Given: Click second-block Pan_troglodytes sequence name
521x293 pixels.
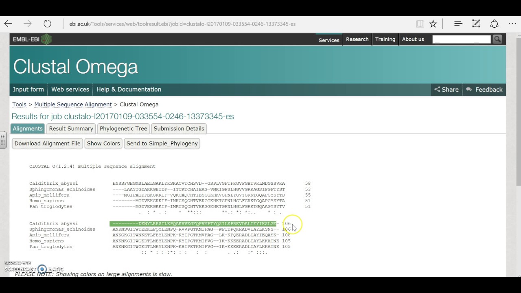Looking at the screenshot, I should [x=50, y=246].
